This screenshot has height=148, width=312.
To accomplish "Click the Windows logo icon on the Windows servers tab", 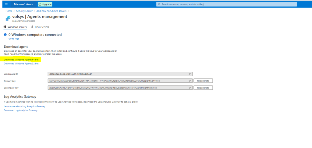I will 5,26.
